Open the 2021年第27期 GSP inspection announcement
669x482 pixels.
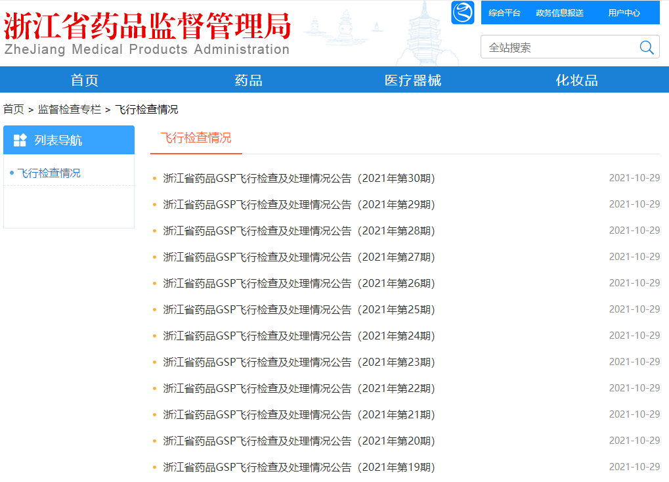[x=299, y=257]
